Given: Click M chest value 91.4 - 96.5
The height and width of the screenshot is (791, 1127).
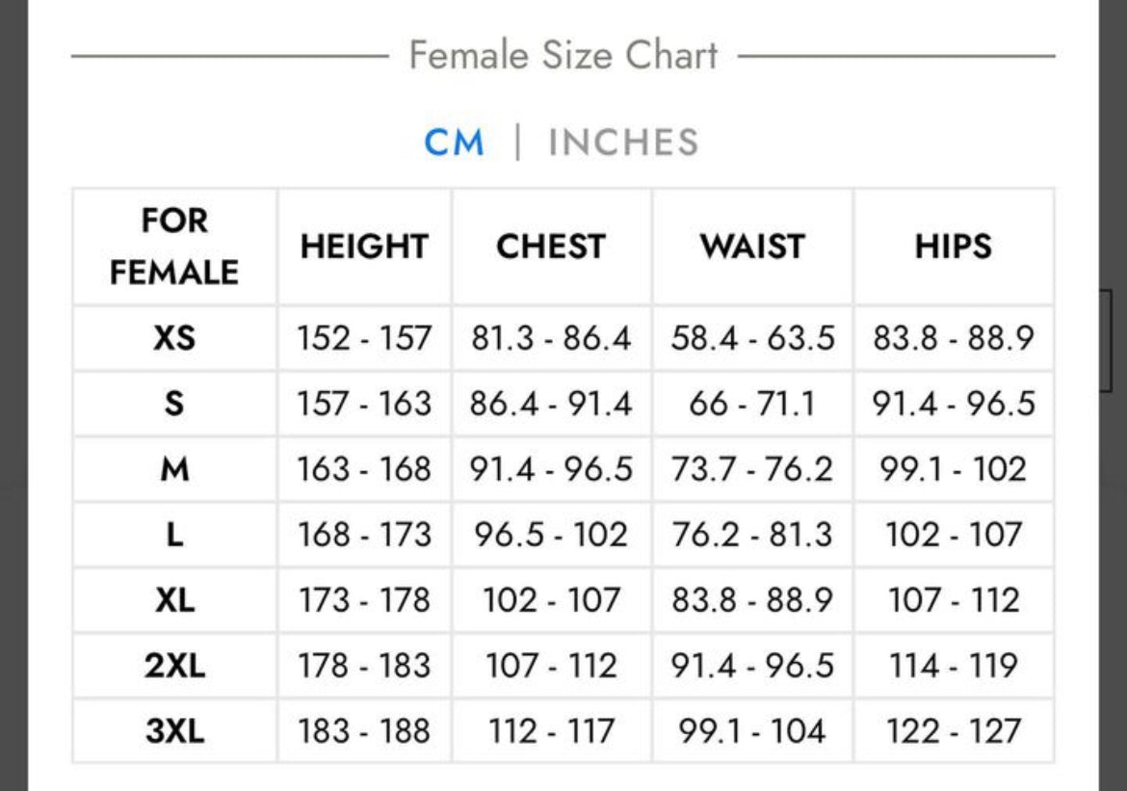Looking at the screenshot, I should click(x=551, y=469).
